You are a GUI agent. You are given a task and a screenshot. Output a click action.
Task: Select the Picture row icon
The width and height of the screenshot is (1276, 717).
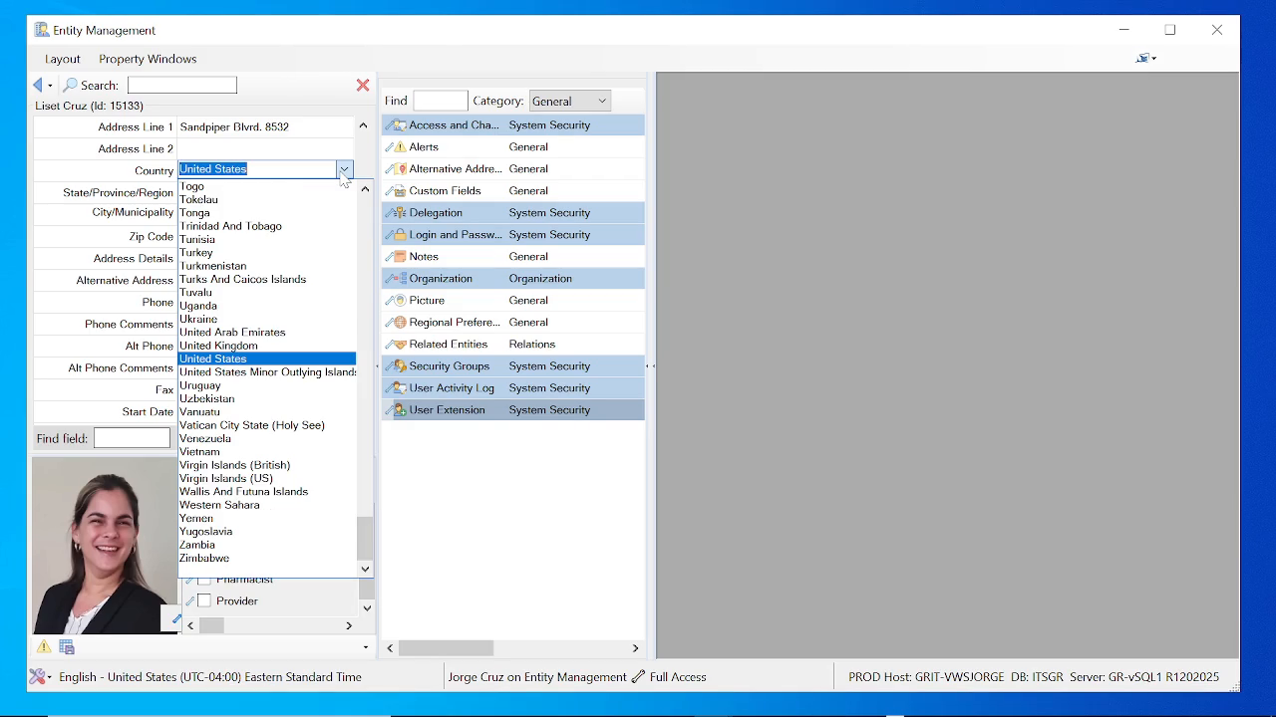(399, 301)
